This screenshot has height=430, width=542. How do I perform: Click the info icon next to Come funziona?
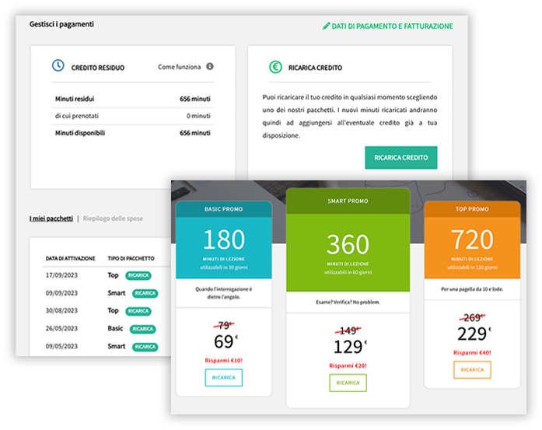click(210, 67)
